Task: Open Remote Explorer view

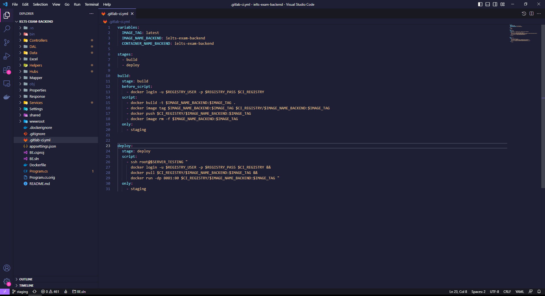Action: click(x=7, y=84)
